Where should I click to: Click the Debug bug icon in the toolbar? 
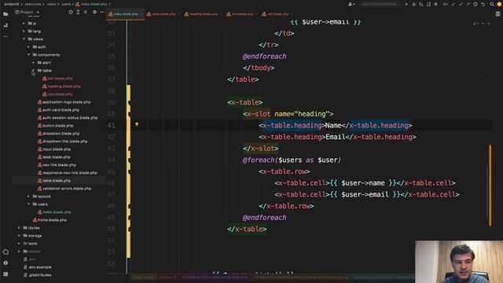click(414, 4)
